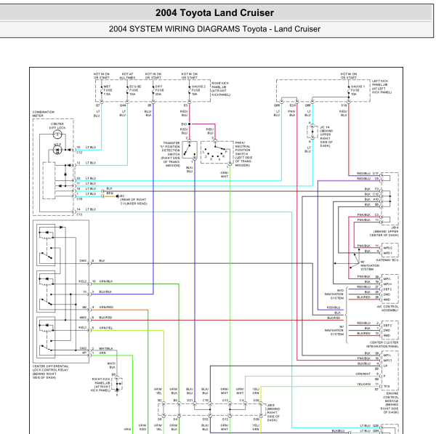Select the 'HOT AT ALL TIMES' label
436x434 pixels.
pyautogui.click(x=127, y=76)
